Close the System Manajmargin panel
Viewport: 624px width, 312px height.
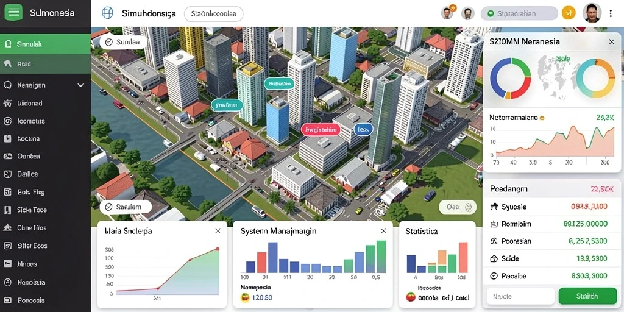tap(383, 231)
